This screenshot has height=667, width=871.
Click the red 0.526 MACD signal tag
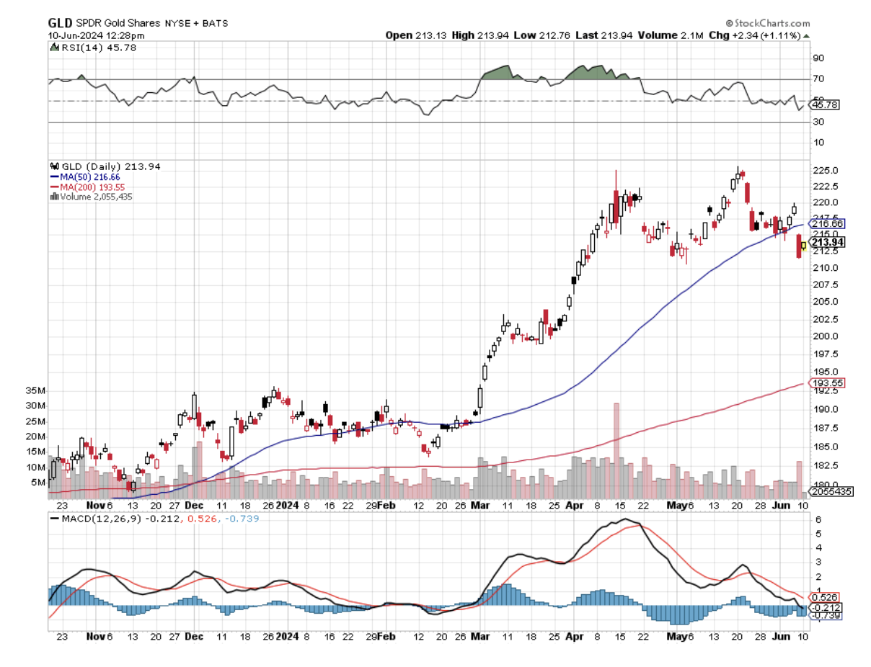(x=823, y=598)
